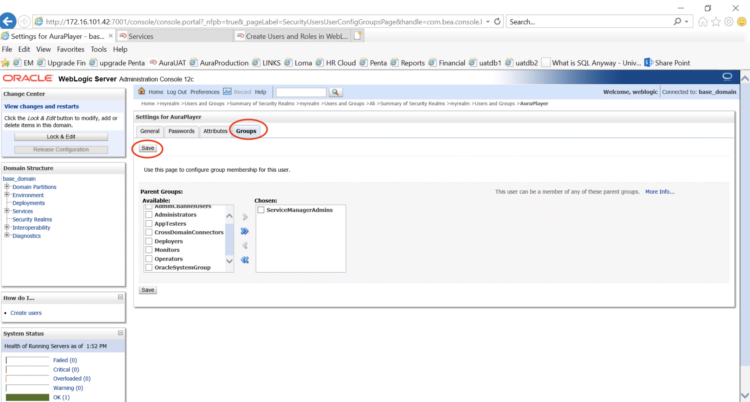
Task: Switch to the Attributes tab
Action: pos(215,131)
